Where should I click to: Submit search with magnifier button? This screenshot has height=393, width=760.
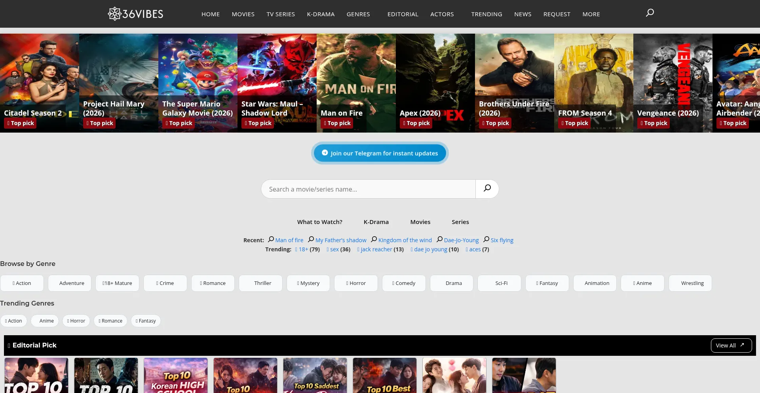pos(487,189)
